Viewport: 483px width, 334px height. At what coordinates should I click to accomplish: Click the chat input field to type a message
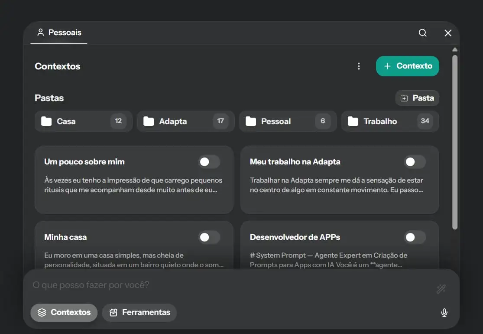click(x=173, y=285)
